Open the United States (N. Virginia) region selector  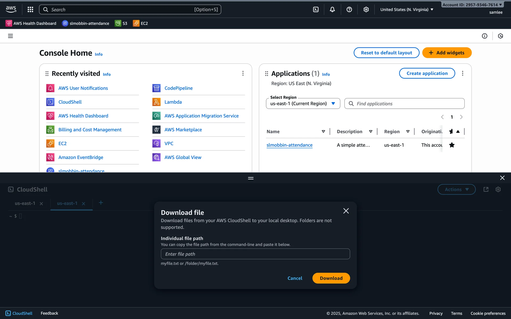406,10
